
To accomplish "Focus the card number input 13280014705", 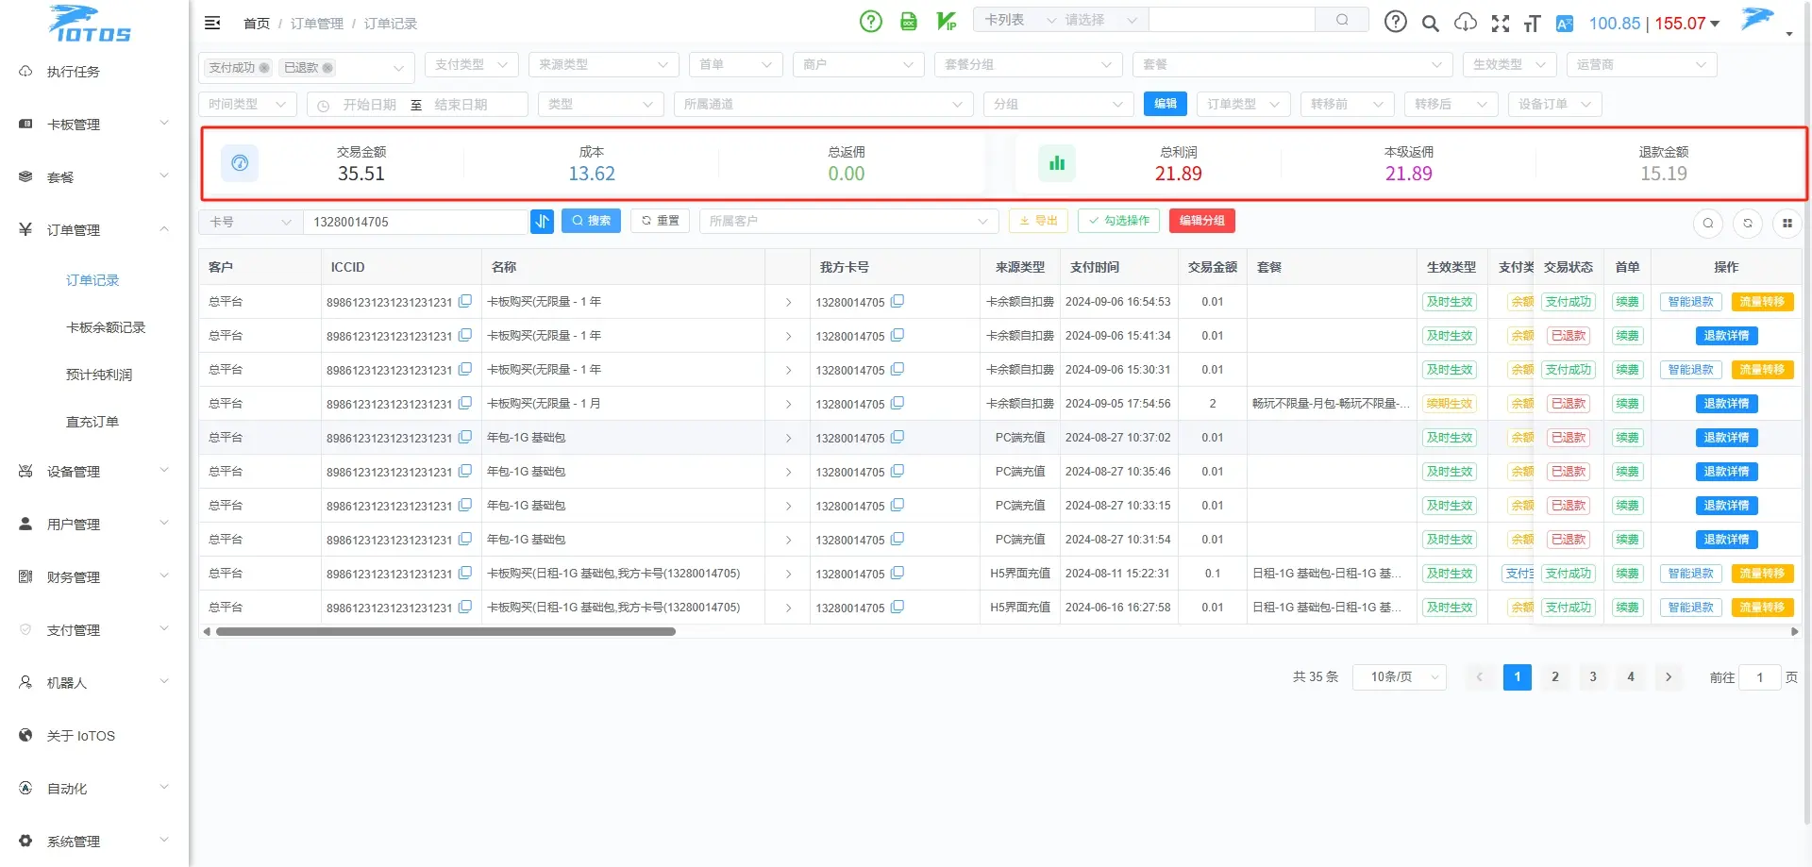I will pyautogui.click(x=415, y=222).
